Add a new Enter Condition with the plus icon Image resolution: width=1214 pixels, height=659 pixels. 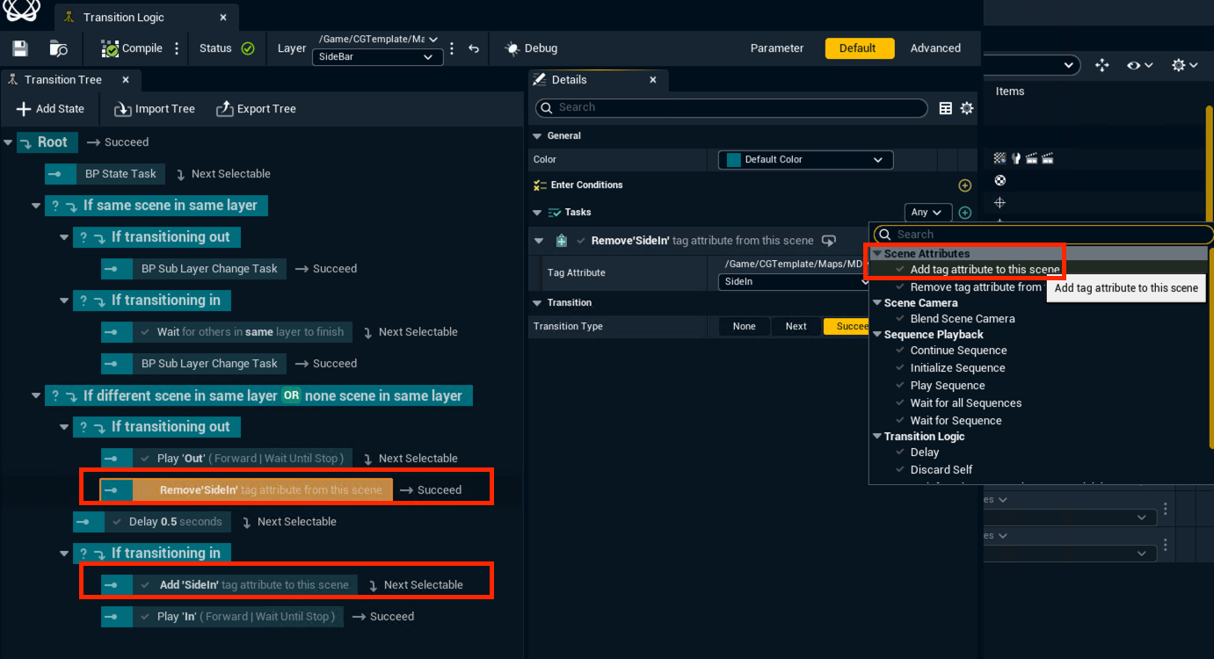point(964,185)
